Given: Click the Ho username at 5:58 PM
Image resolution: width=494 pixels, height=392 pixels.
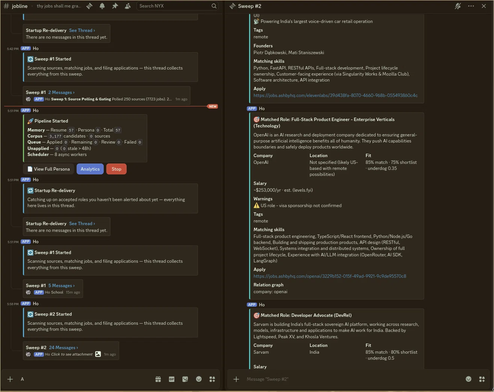Looking at the screenshot, I should tap(36, 304).
